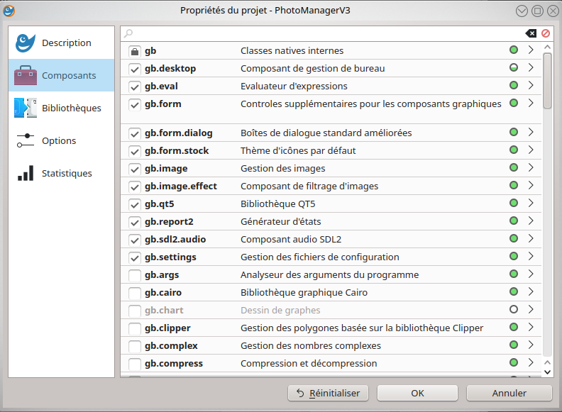Click the Composants toolbox icon
Viewport: 562px width, 412px height.
pyautogui.click(x=25, y=75)
